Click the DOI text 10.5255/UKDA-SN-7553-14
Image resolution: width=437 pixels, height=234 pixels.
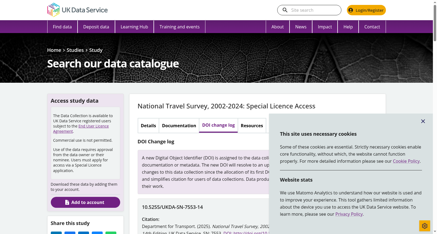pos(172,207)
